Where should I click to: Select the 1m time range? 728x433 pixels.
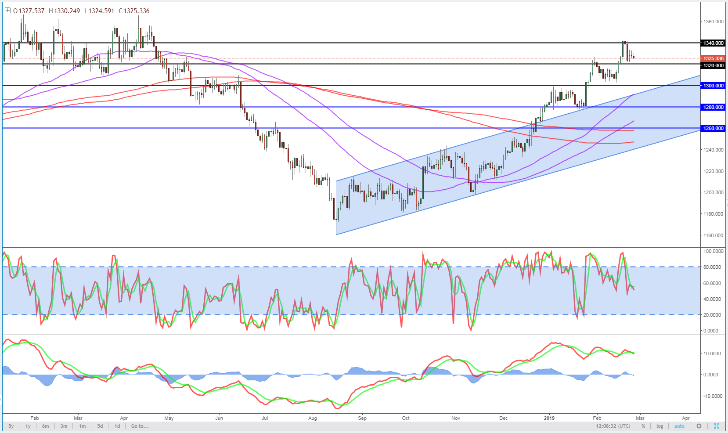[x=83, y=426]
